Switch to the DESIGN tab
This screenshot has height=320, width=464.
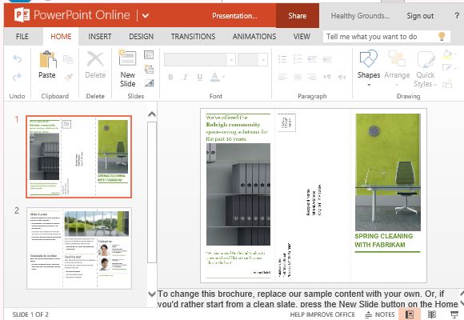pyautogui.click(x=141, y=37)
